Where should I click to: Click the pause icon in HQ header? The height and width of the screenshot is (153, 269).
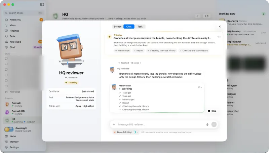coord(197,16)
